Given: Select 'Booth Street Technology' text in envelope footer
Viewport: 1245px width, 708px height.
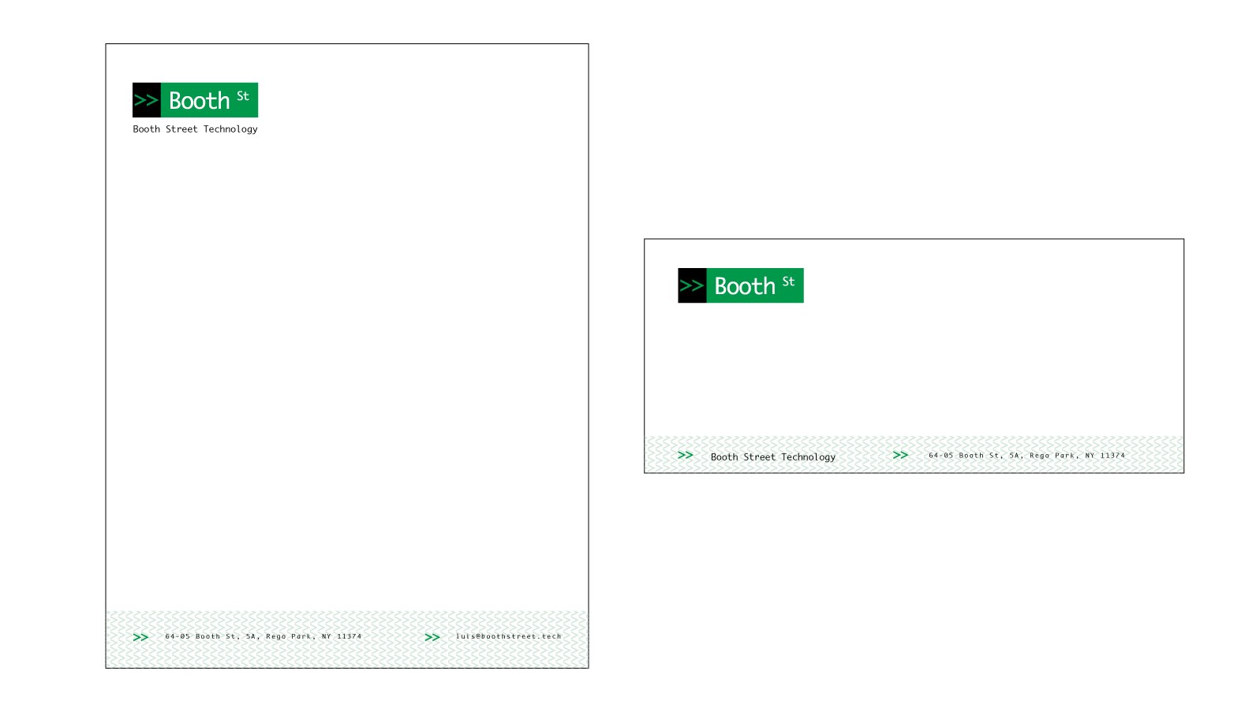Looking at the screenshot, I should (x=773, y=457).
